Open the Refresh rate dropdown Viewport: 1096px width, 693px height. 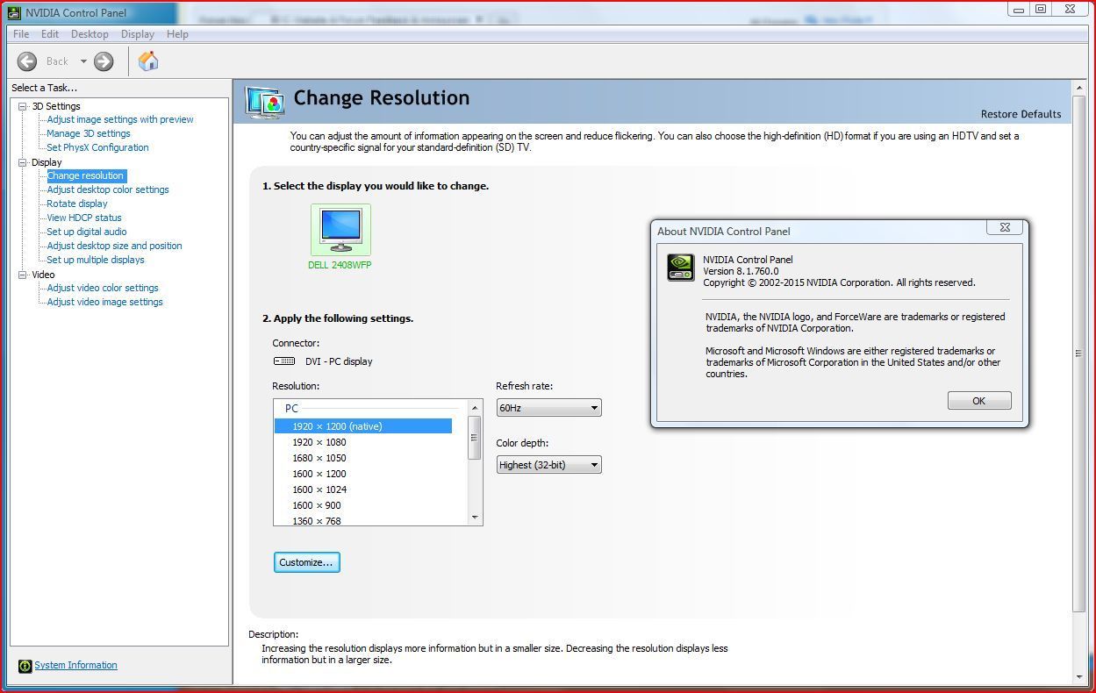(548, 408)
